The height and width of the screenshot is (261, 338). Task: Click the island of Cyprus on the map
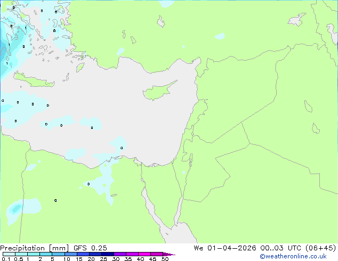(158, 92)
